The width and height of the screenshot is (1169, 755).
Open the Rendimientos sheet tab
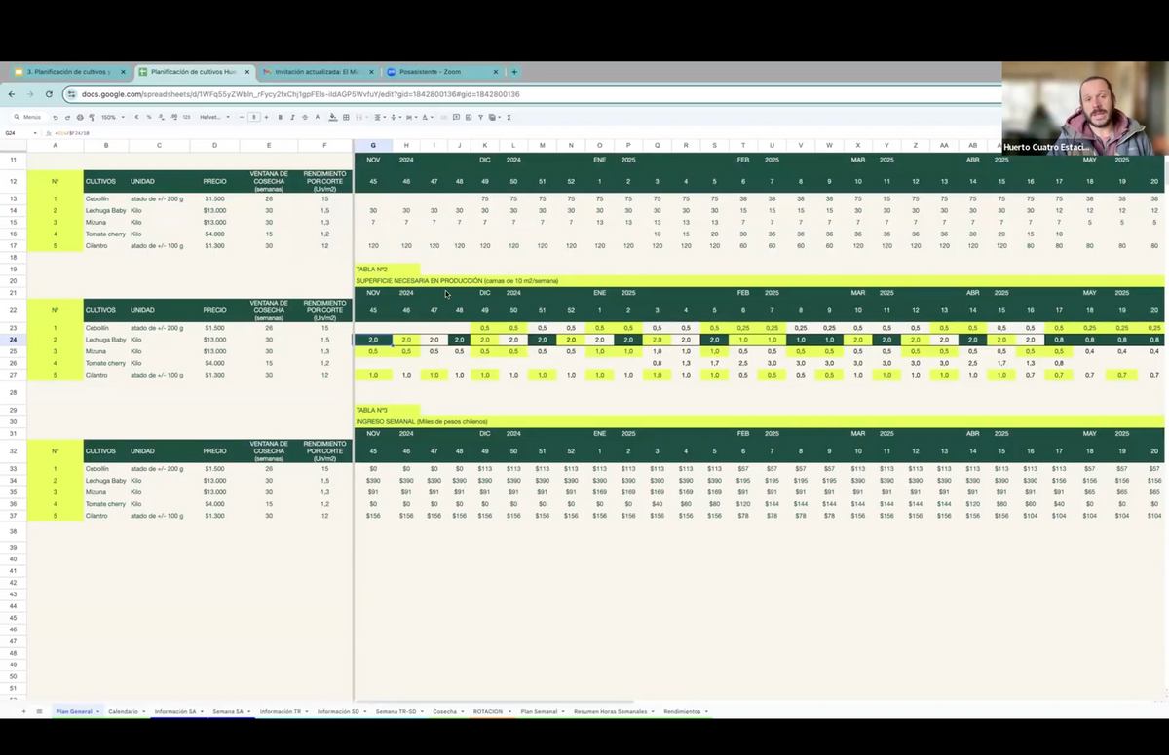[x=682, y=712]
